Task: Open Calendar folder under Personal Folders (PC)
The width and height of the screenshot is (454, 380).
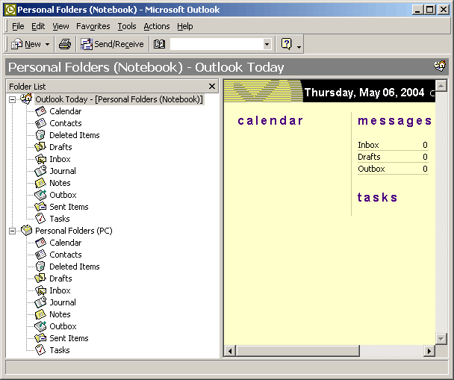Action: click(65, 243)
